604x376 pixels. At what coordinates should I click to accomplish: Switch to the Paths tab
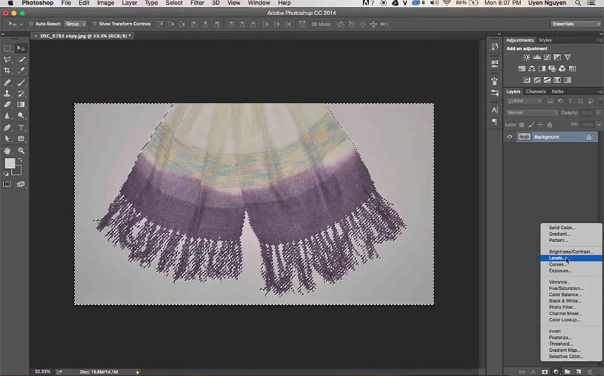tap(557, 92)
